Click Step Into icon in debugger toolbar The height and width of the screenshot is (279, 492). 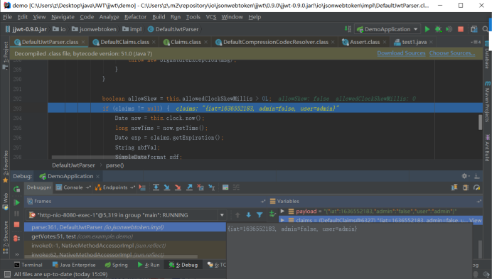[167, 187]
